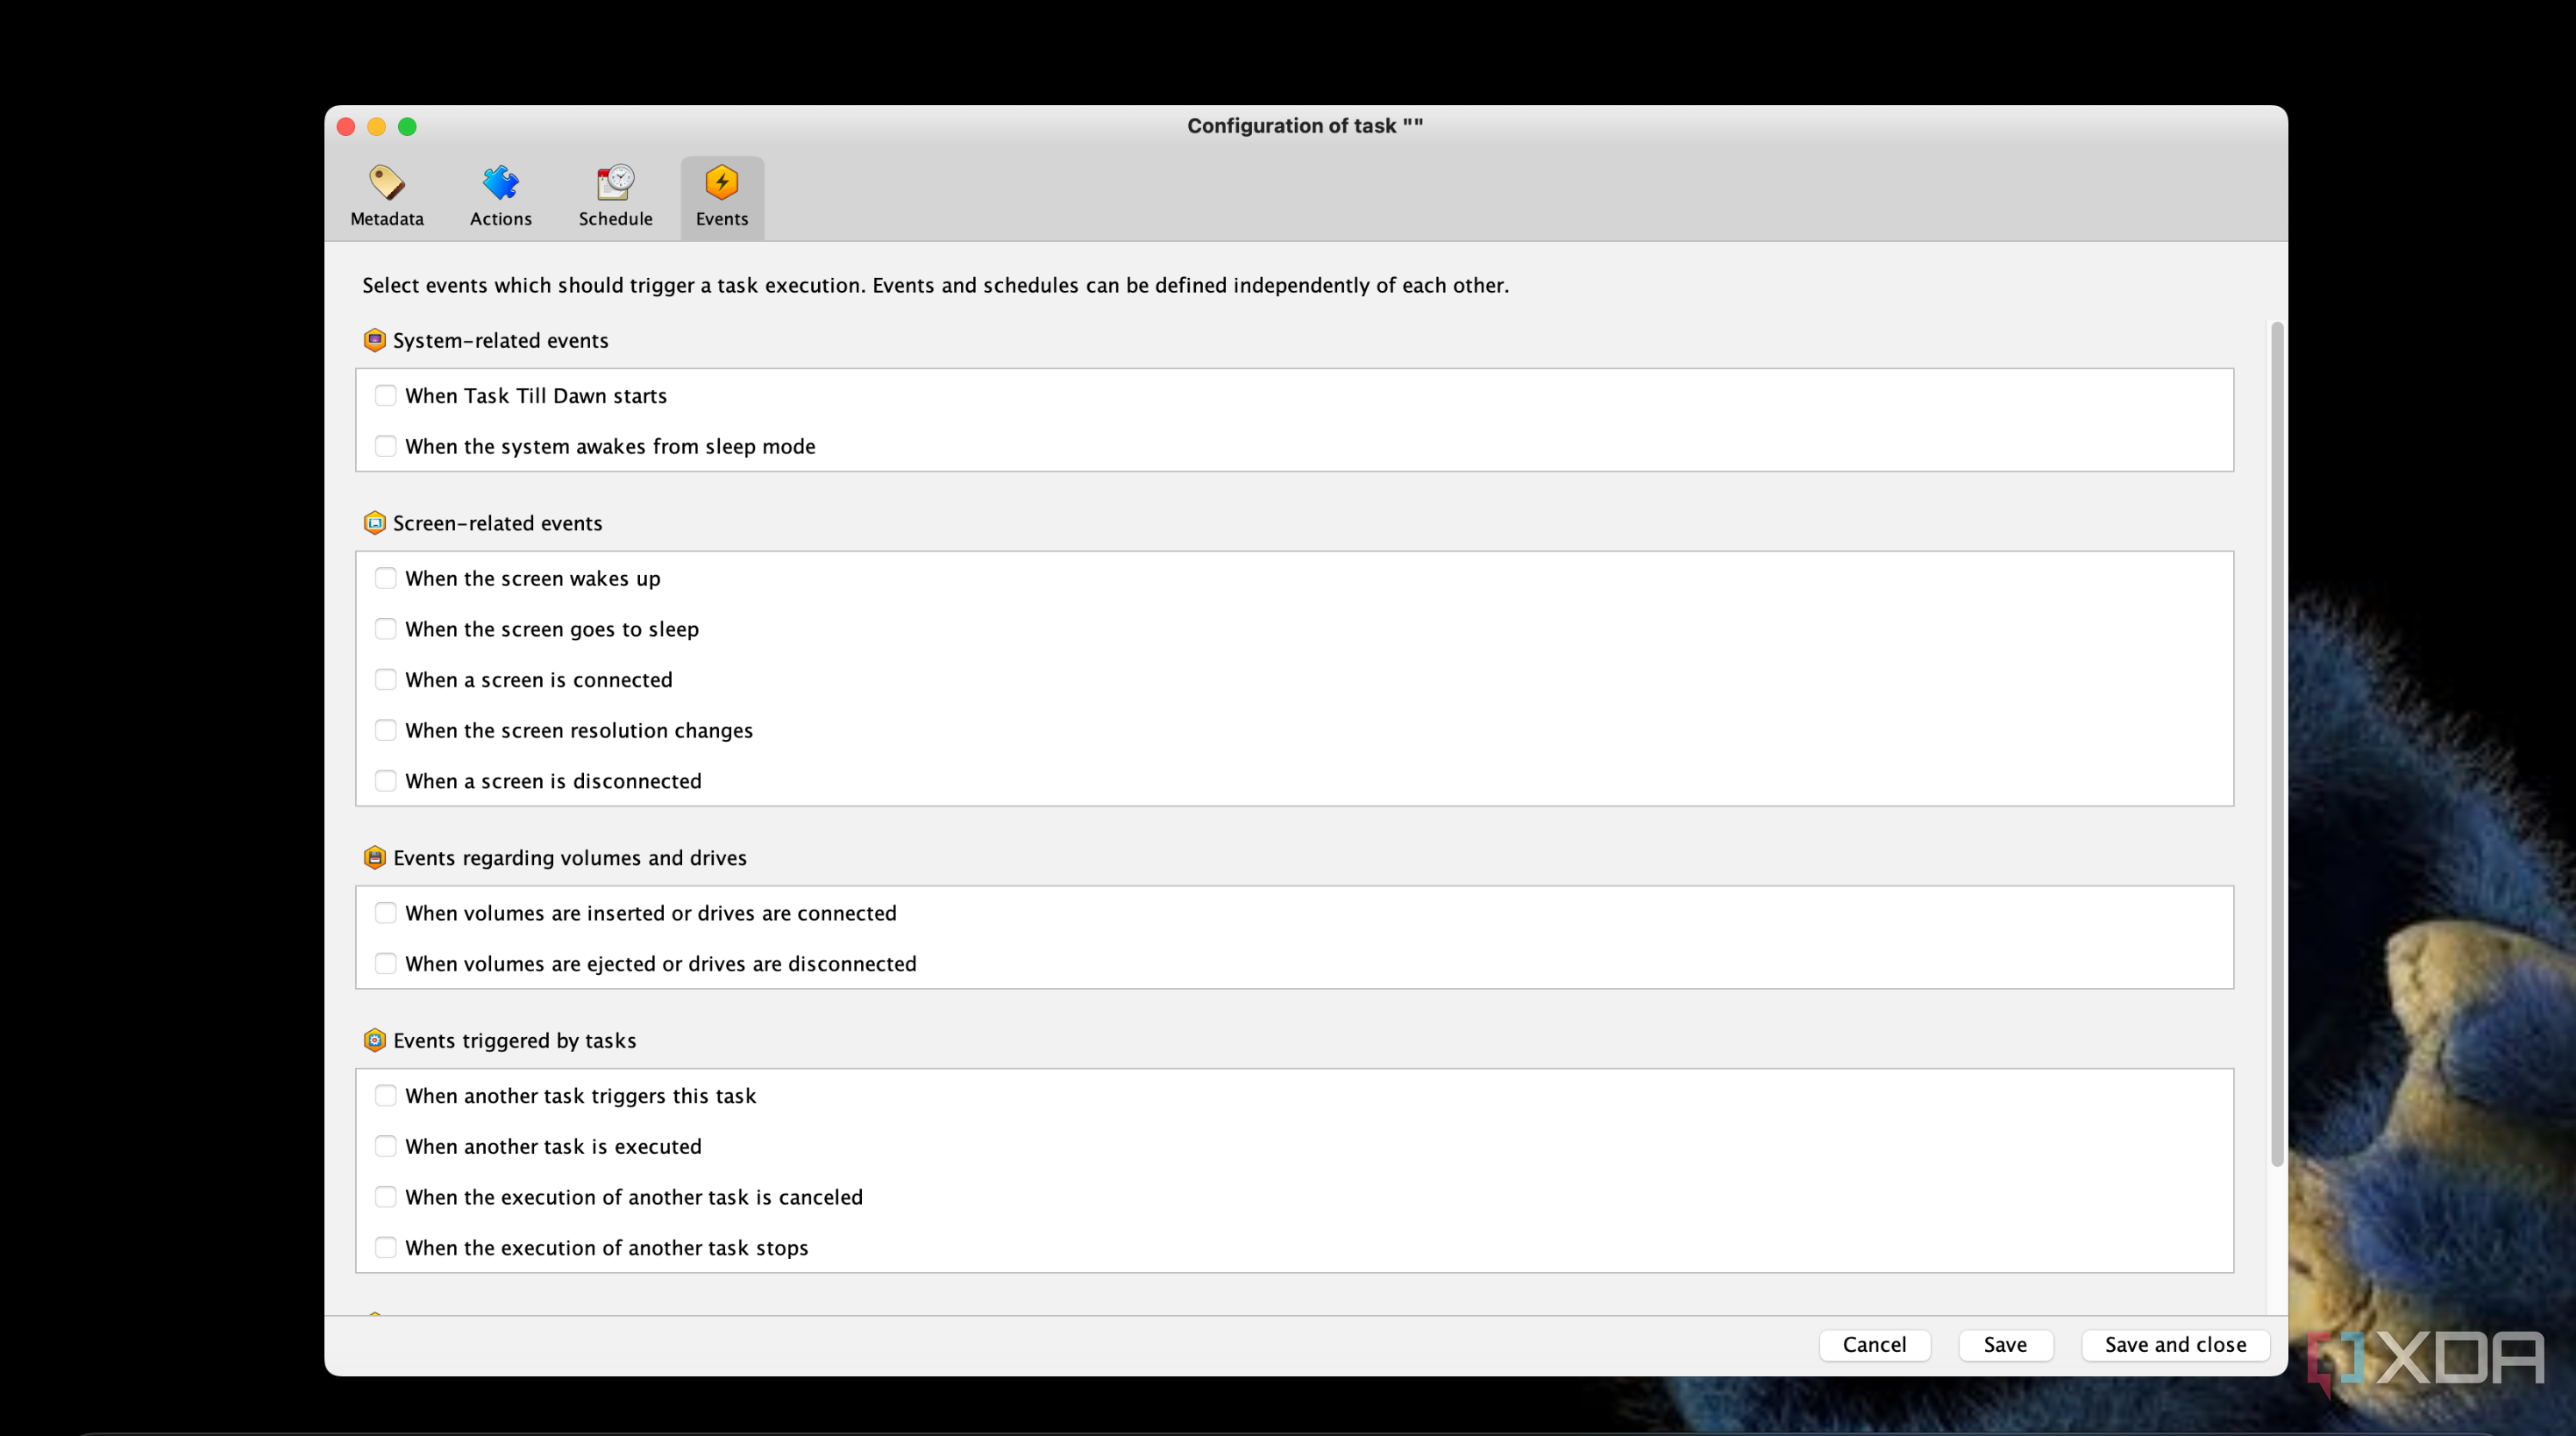This screenshot has width=2576, height=1436.
Task: Click Save and close
Action: 2175,1345
